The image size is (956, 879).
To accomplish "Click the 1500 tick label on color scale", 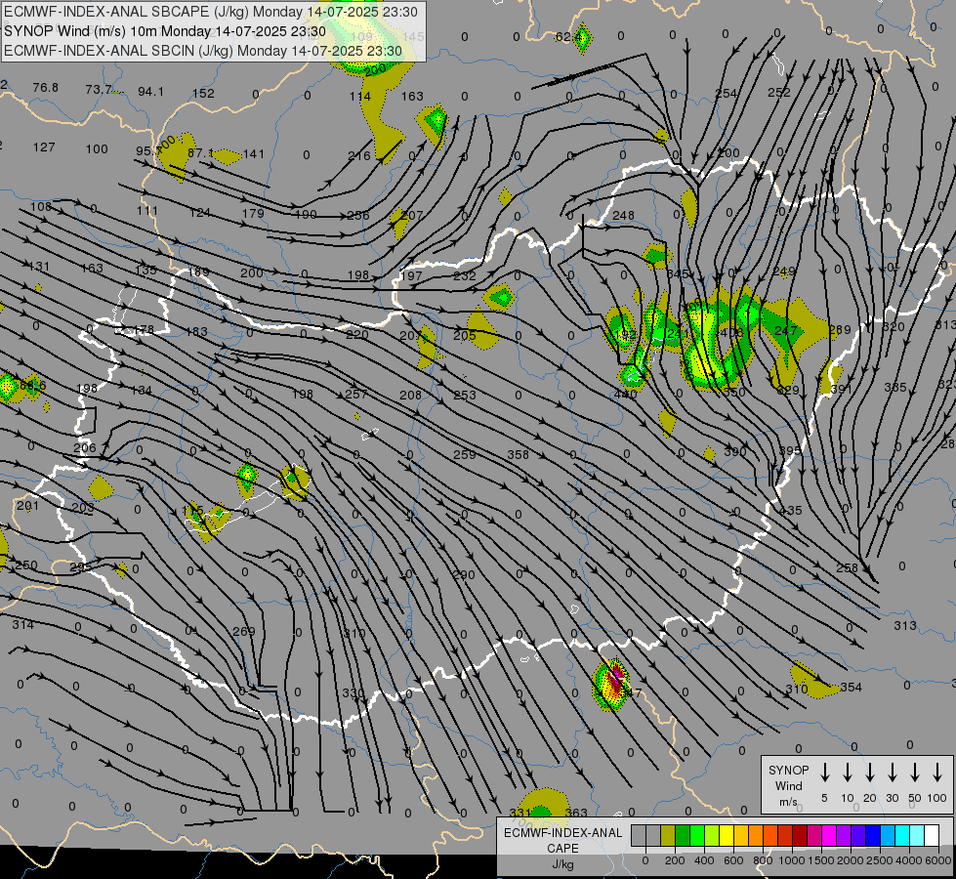I will click(821, 860).
